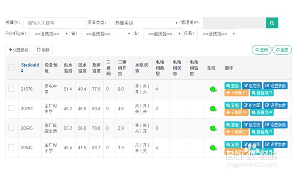Click the 三通阀开度 value 4.6

(x=121, y=108)
